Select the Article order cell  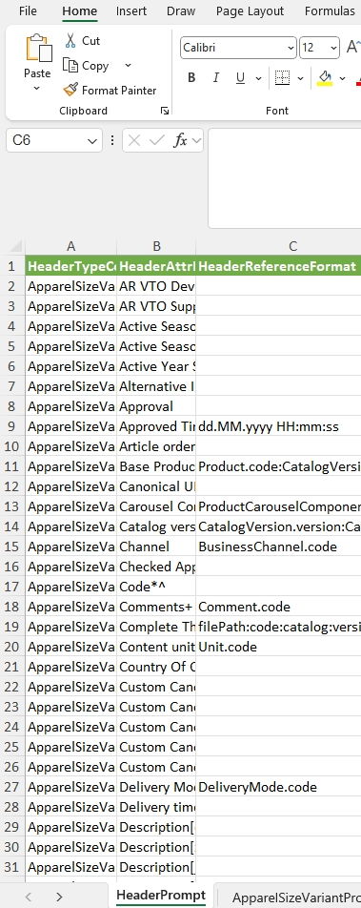(x=156, y=446)
